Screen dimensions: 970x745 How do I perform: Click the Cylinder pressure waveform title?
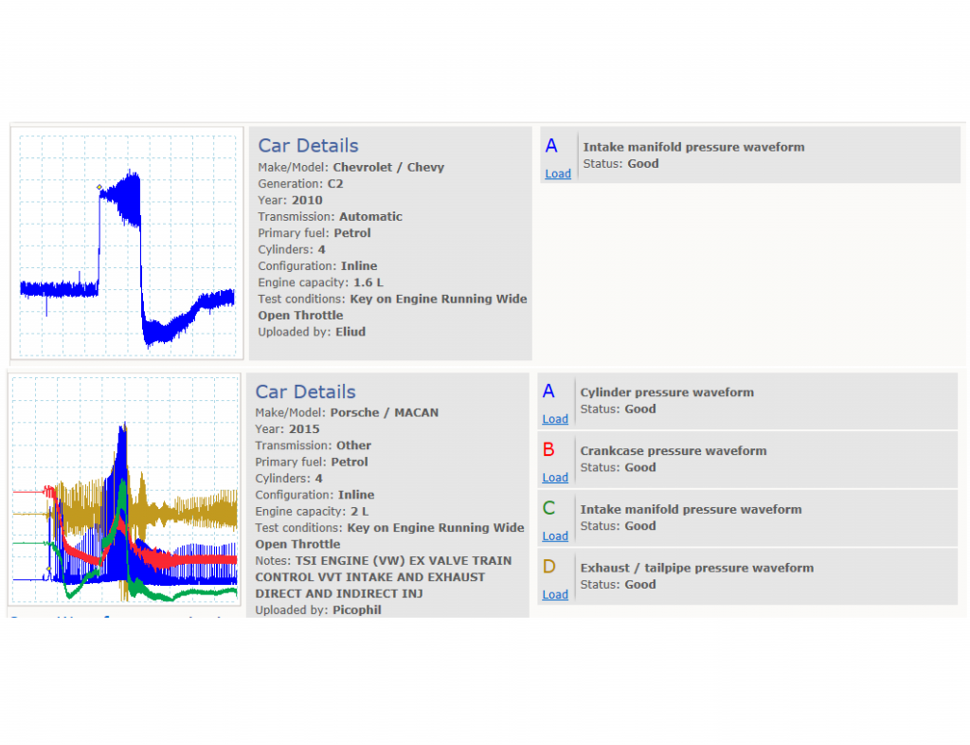pyautogui.click(x=667, y=392)
